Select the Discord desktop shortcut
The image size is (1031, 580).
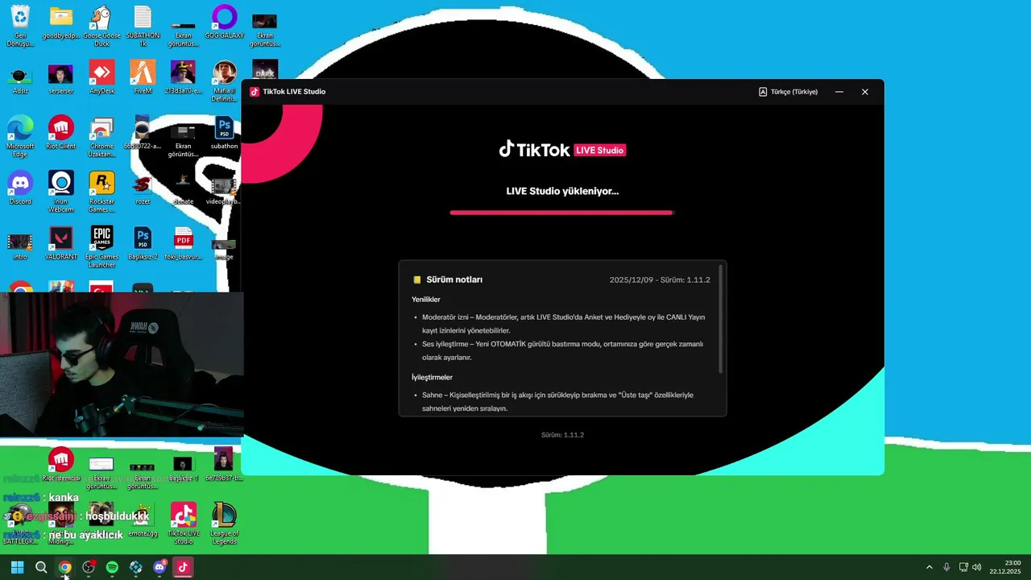click(x=20, y=188)
